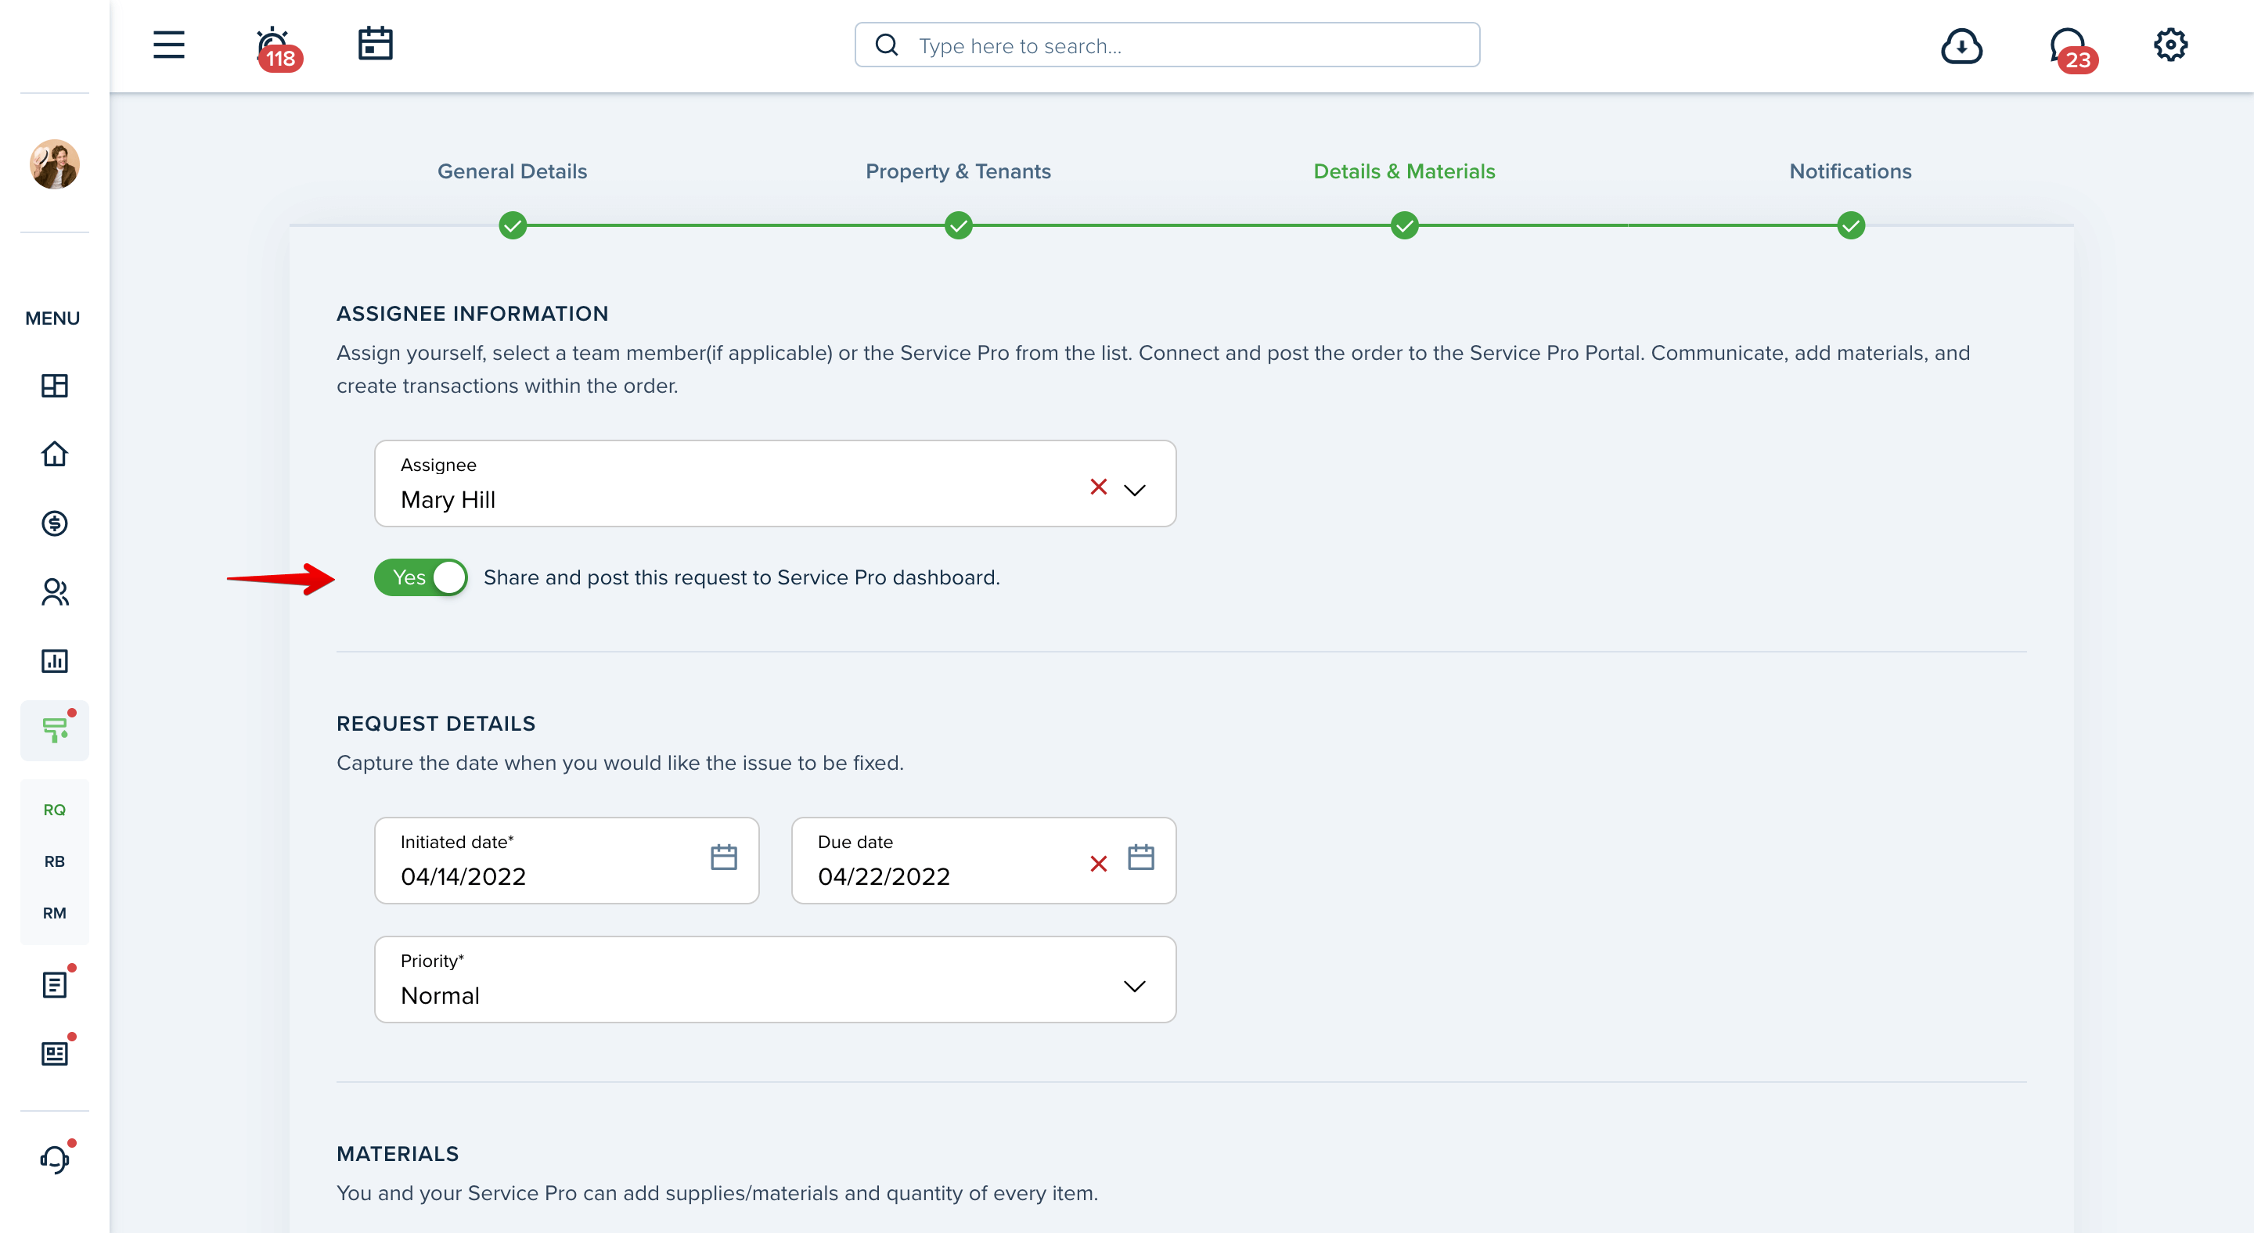Open the calendar icon in top bar
The width and height of the screenshot is (2254, 1233).
click(376, 44)
